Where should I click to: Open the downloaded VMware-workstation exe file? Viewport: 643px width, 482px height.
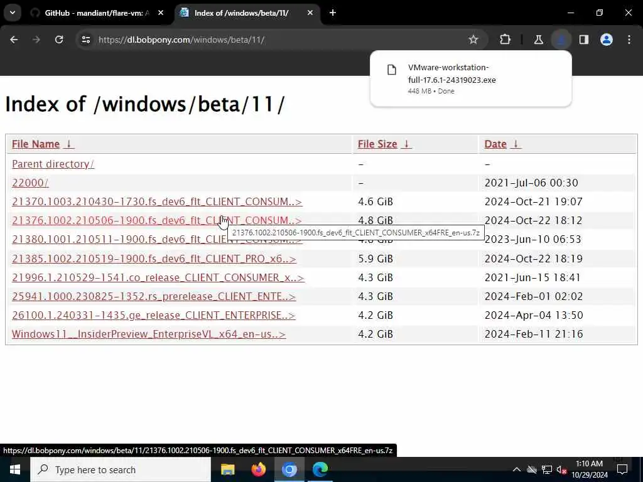[471, 78]
